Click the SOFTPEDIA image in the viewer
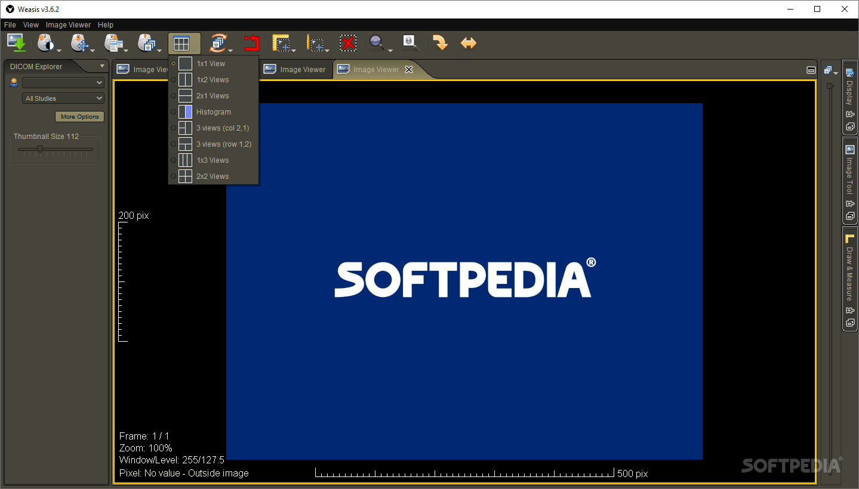Viewport: 859px width, 489px height. 464,281
